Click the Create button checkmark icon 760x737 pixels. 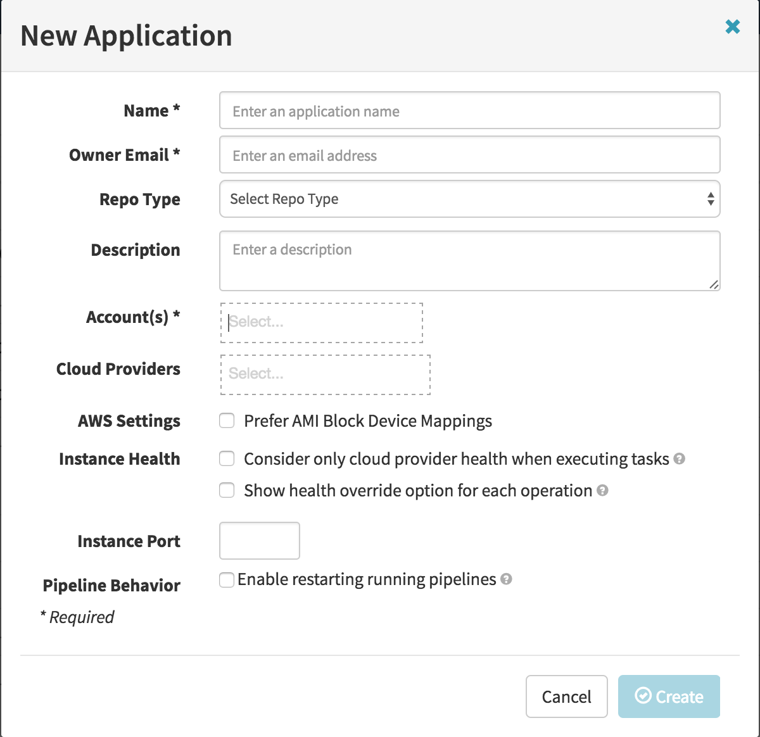tap(643, 696)
